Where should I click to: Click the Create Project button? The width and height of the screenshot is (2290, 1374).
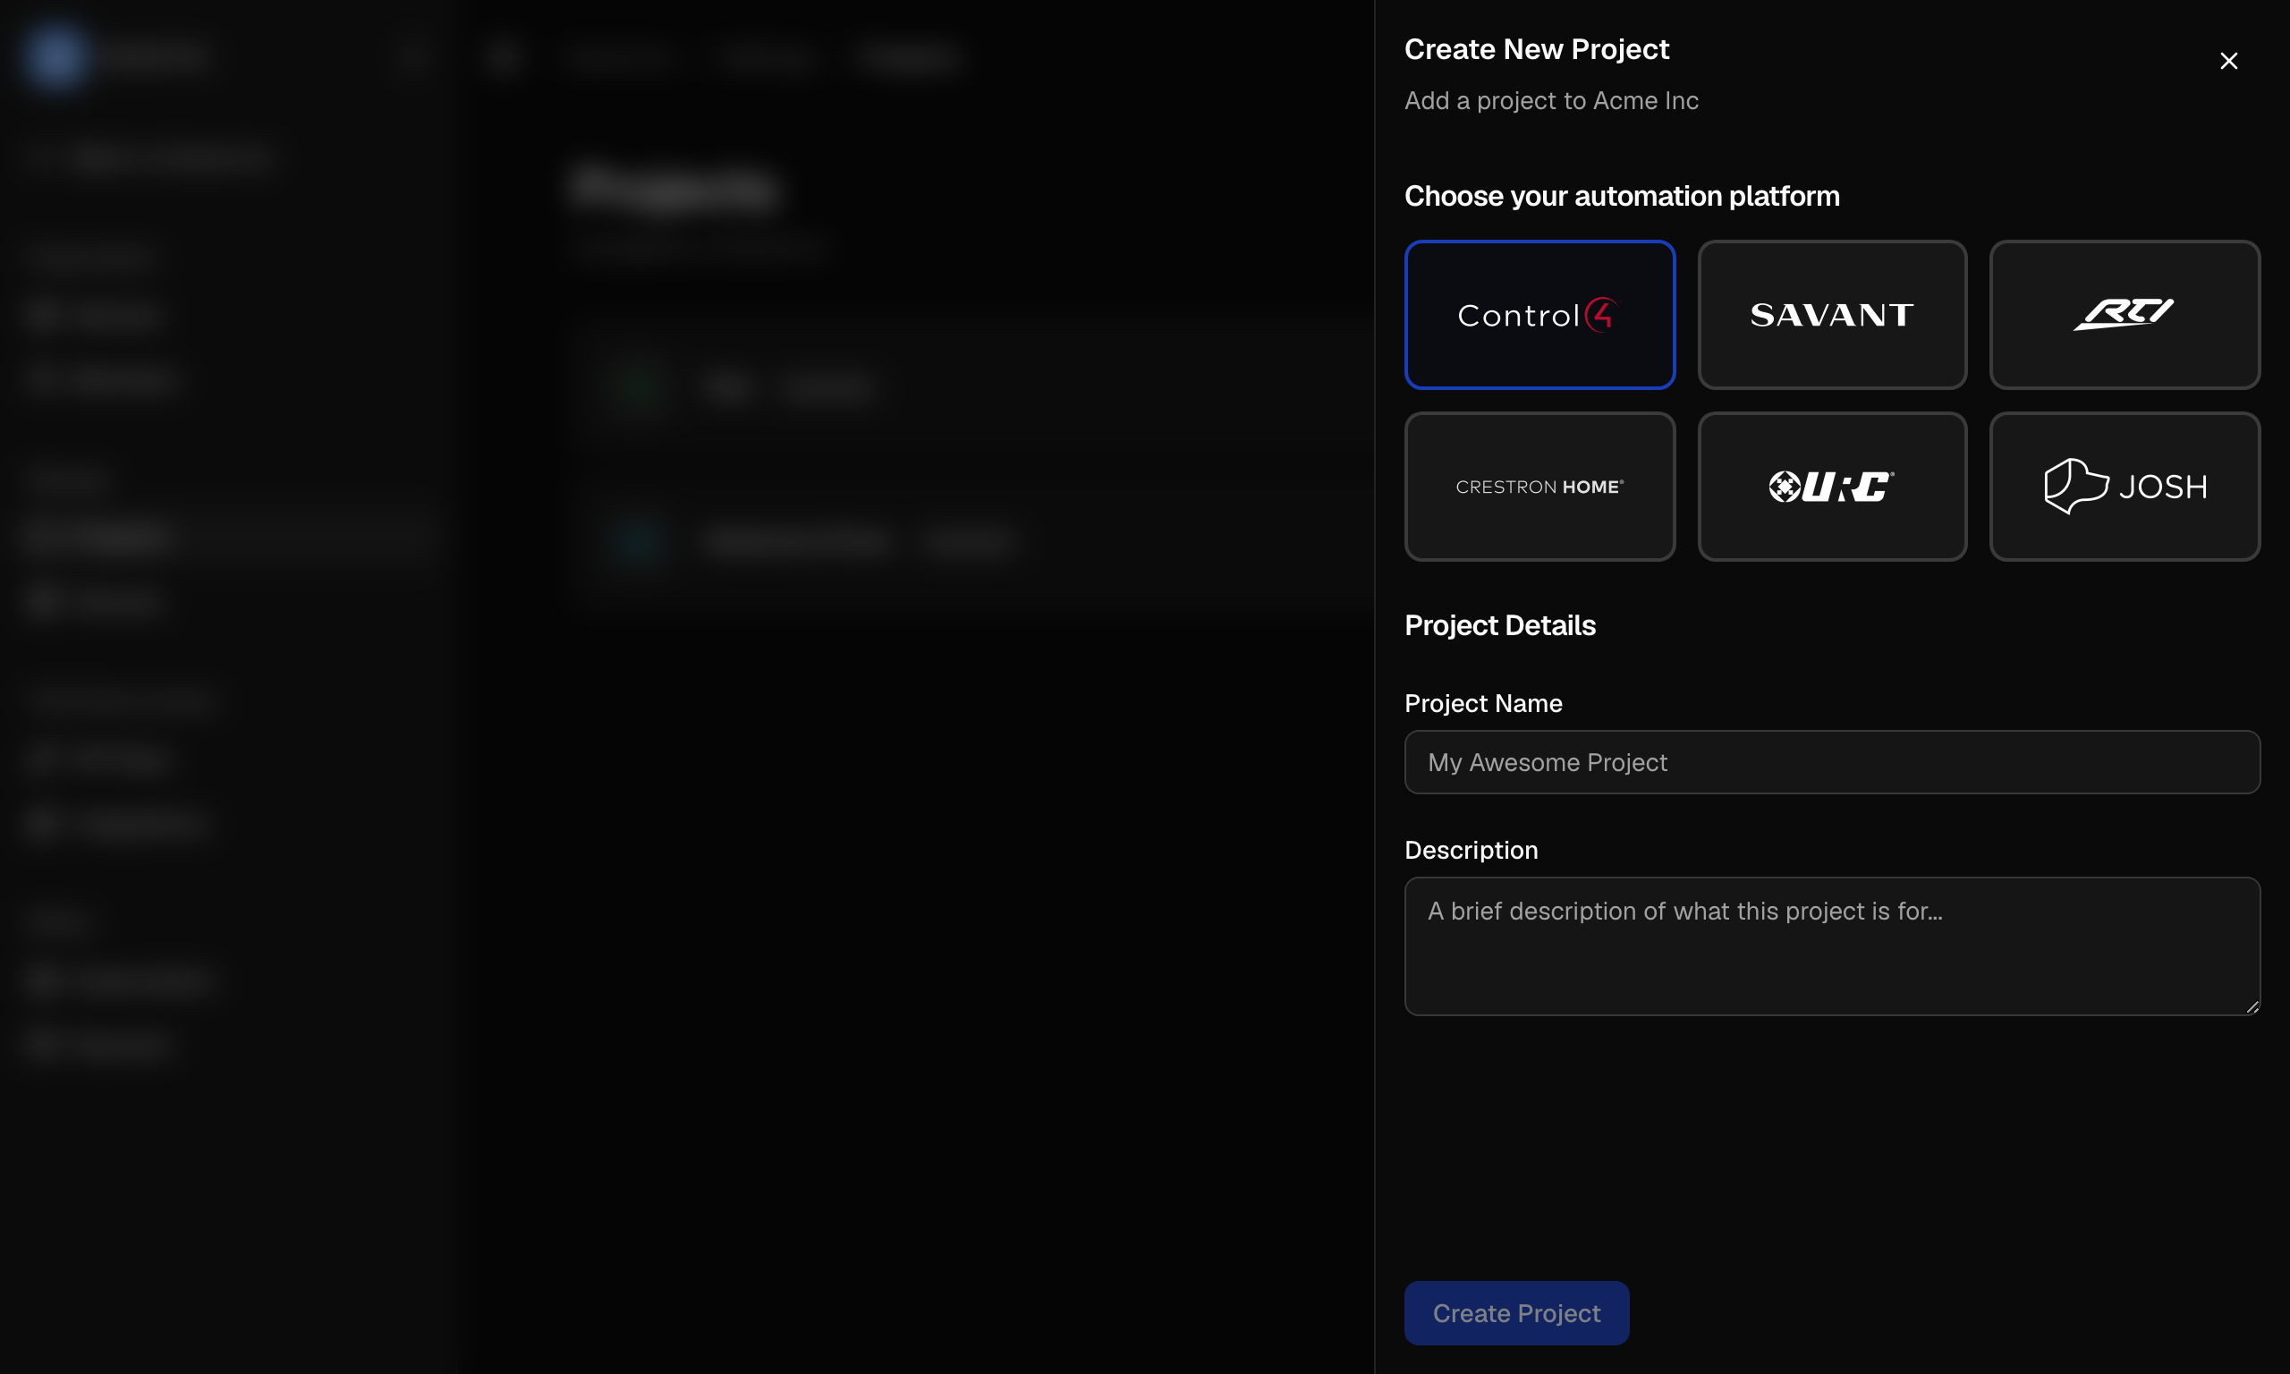1516,1313
